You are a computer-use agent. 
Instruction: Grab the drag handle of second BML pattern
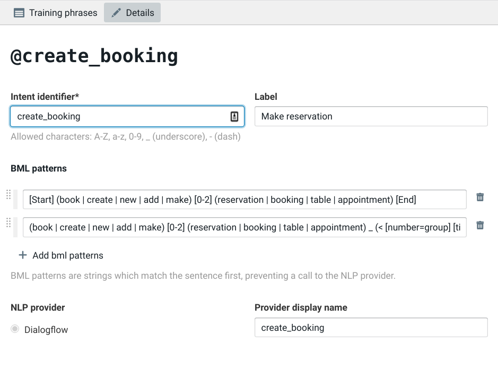(8, 223)
